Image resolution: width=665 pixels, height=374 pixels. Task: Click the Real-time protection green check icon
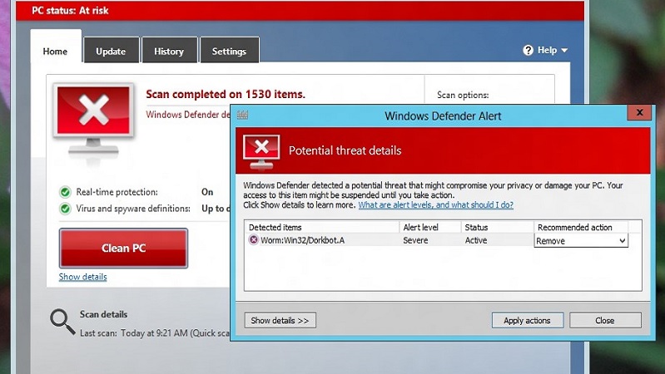click(x=65, y=192)
